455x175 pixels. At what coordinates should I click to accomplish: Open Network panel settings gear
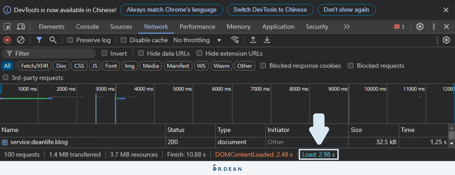click(x=446, y=40)
